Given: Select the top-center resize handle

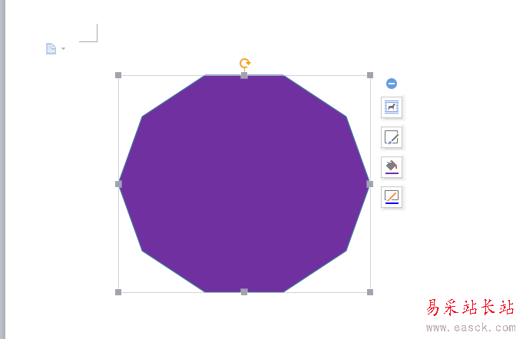Looking at the screenshot, I should 244,75.
